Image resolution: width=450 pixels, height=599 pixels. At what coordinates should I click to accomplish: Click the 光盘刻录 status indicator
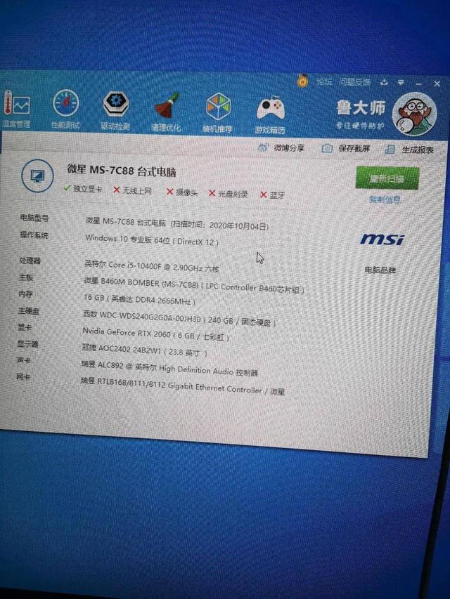pyautogui.click(x=228, y=194)
